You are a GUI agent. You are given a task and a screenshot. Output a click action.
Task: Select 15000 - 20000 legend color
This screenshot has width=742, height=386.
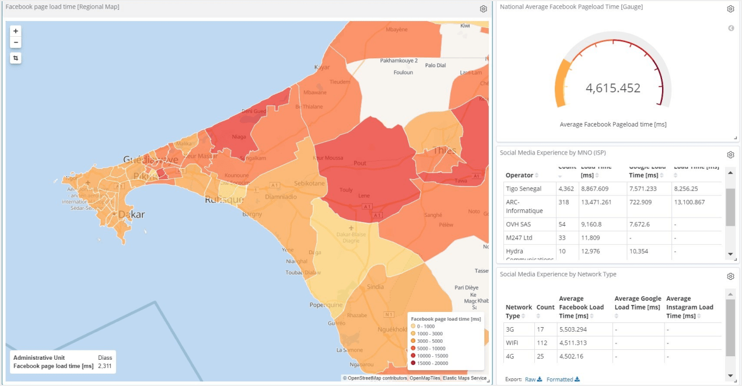tap(414, 363)
